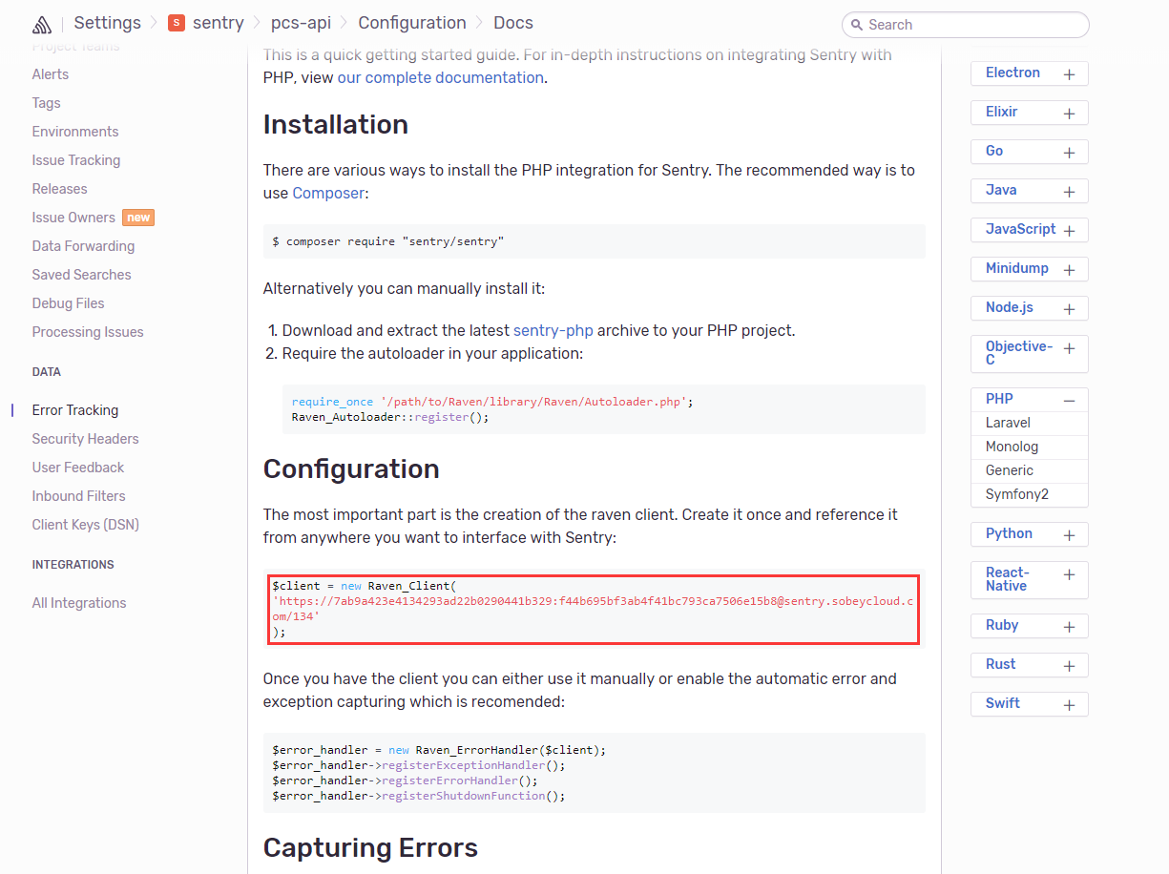Open All Integrations page
This screenshot has width=1169, height=874.
click(x=79, y=603)
